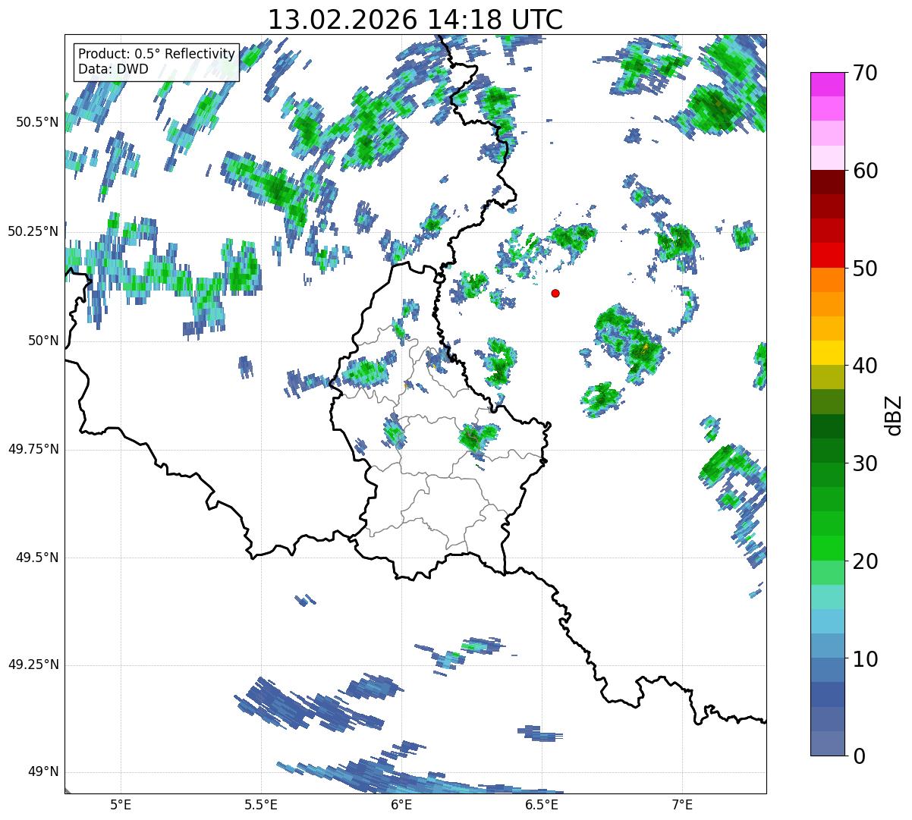The height and width of the screenshot is (820, 912).
Task: Click "Product: 0.5° Reflectivity" legend text
Action: pyautogui.click(x=156, y=55)
